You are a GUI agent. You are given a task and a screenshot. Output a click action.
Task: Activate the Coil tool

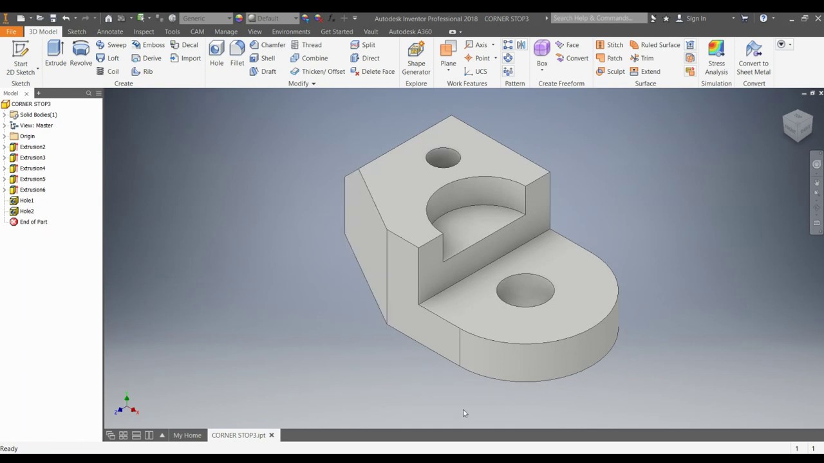108,71
